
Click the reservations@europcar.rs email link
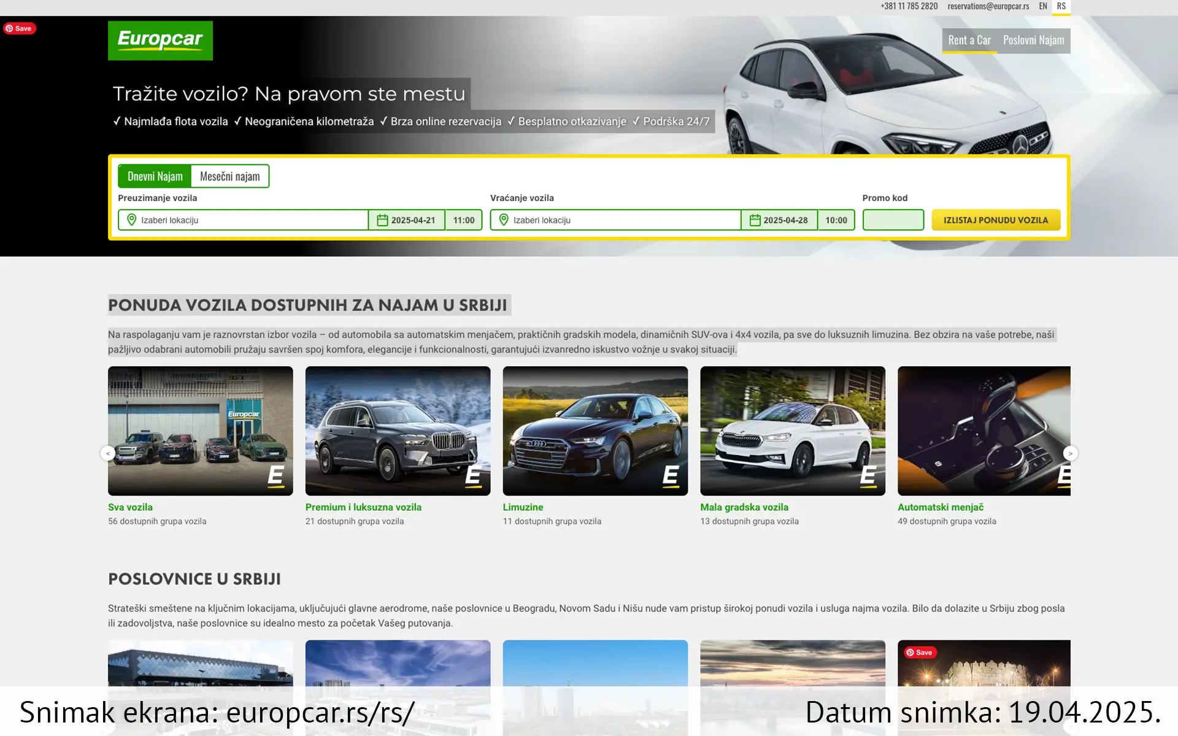[x=988, y=6]
